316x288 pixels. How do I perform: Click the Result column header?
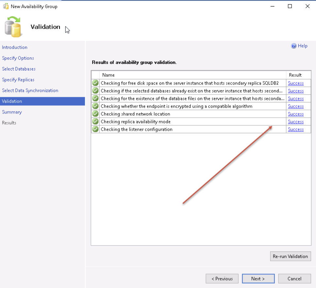(298, 75)
